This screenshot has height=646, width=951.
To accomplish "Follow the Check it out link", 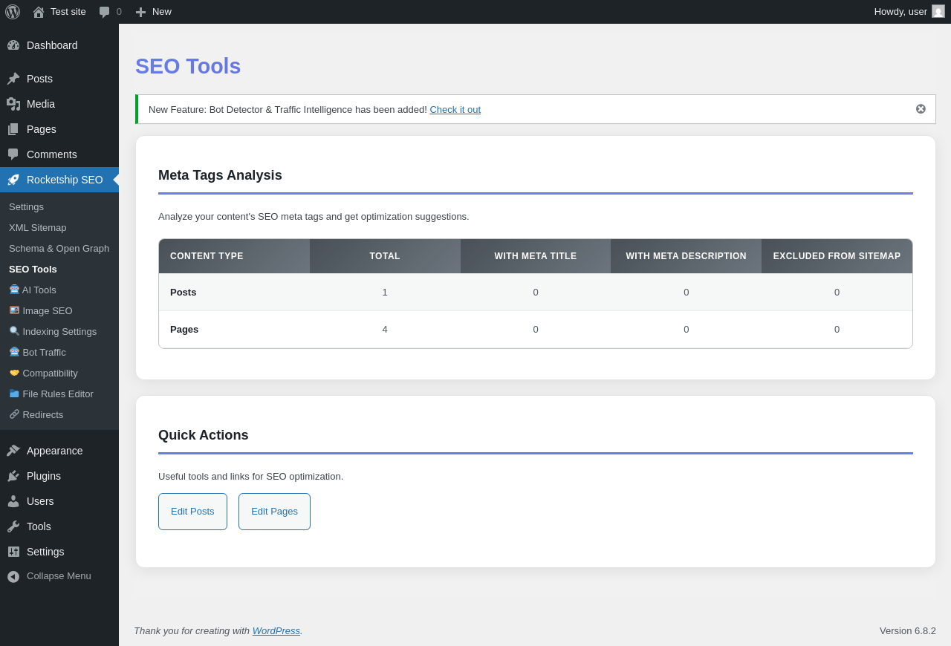I will tap(455, 110).
